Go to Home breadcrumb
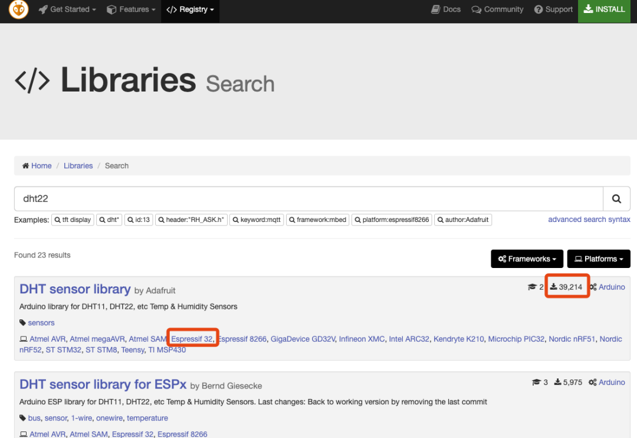The image size is (637, 438). coord(41,166)
